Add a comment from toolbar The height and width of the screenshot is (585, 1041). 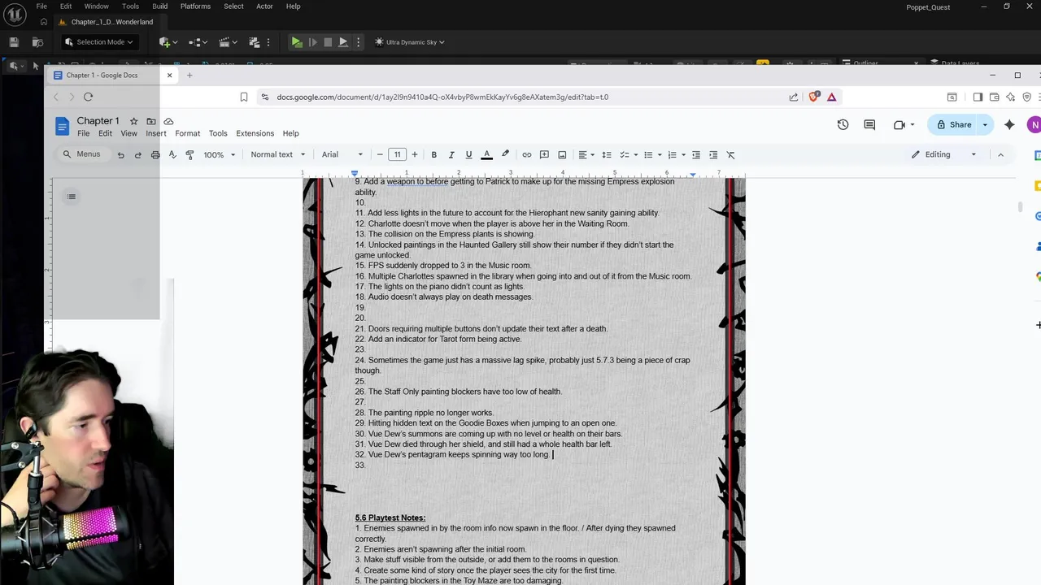[544, 154]
